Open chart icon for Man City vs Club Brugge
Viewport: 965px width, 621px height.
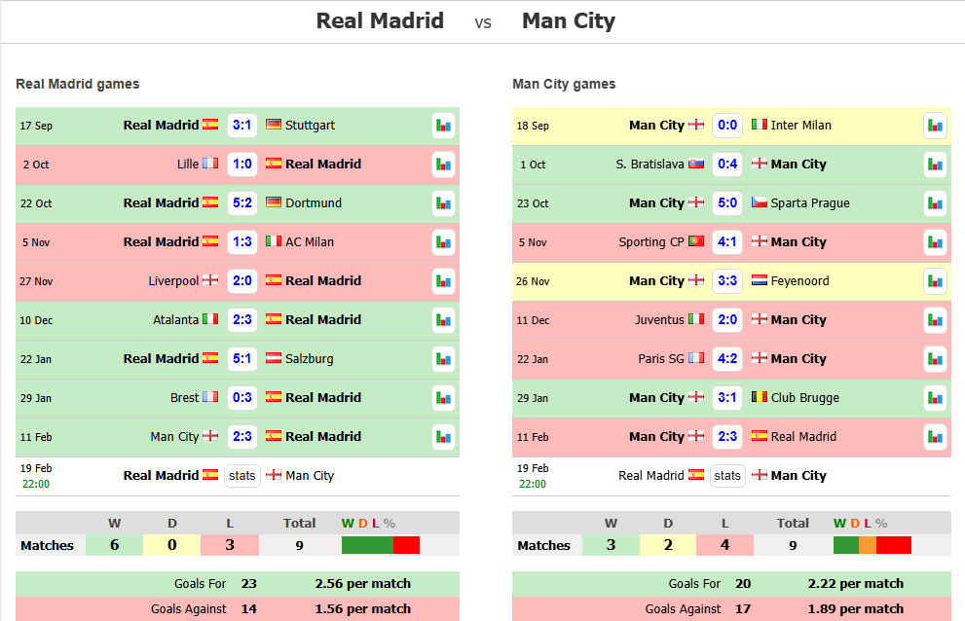coord(935,398)
